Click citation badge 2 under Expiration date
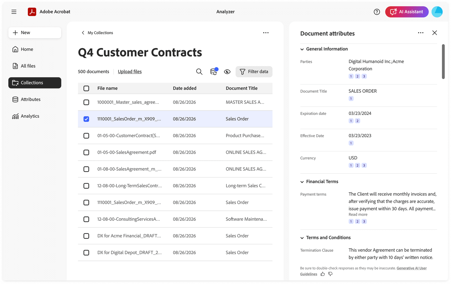 coord(357,121)
